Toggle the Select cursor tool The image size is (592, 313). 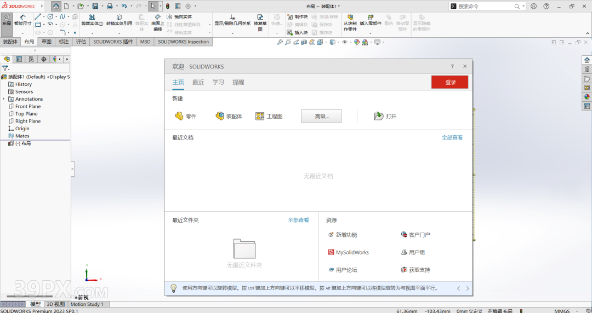pos(153,6)
